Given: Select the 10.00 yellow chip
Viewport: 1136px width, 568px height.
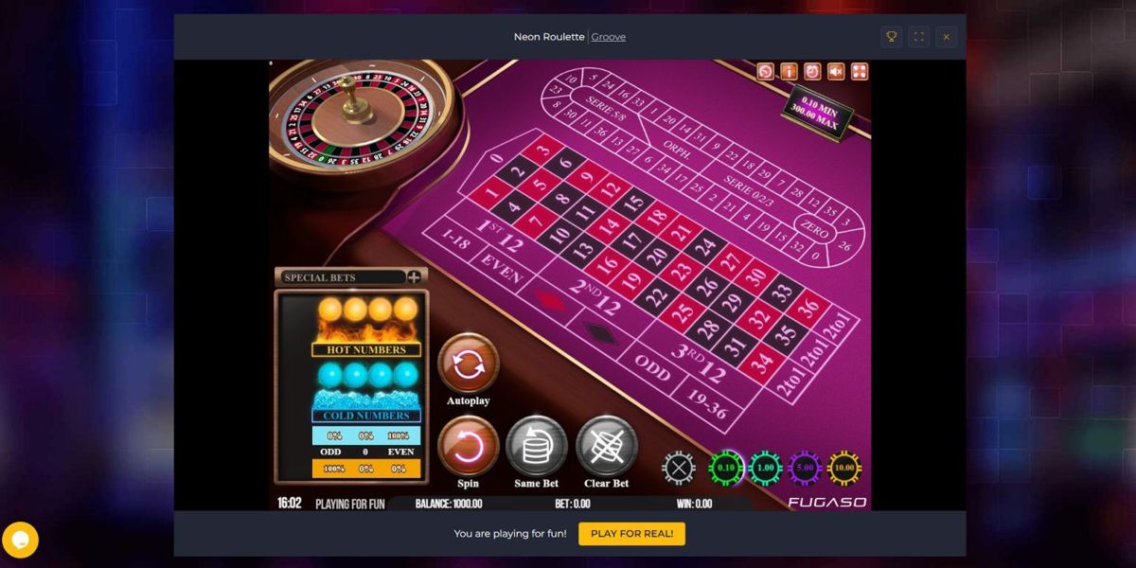Looking at the screenshot, I should click(x=844, y=468).
